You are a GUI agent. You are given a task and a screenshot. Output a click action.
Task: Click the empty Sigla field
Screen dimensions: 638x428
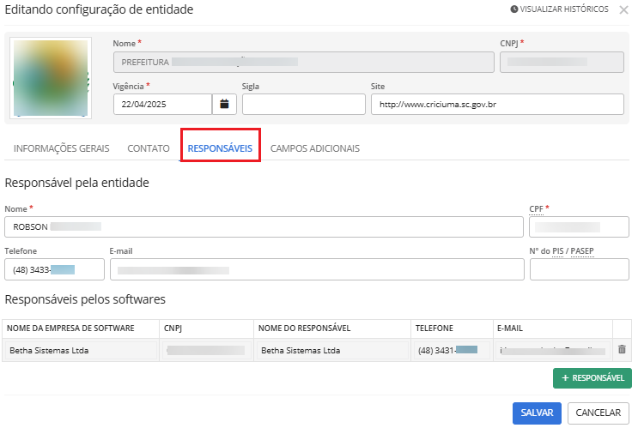(x=303, y=104)
